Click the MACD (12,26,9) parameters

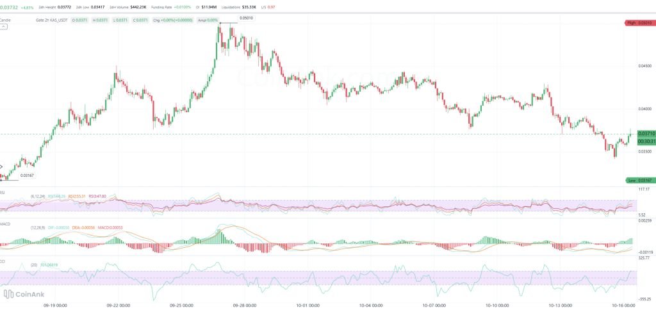(38, 227)
